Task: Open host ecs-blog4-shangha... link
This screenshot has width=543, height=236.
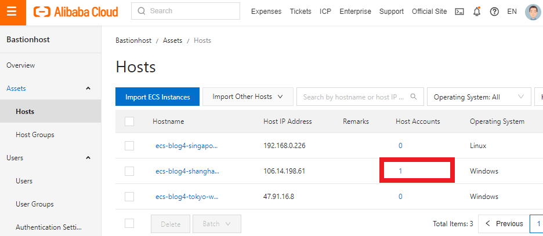Action: click(187, 171)
